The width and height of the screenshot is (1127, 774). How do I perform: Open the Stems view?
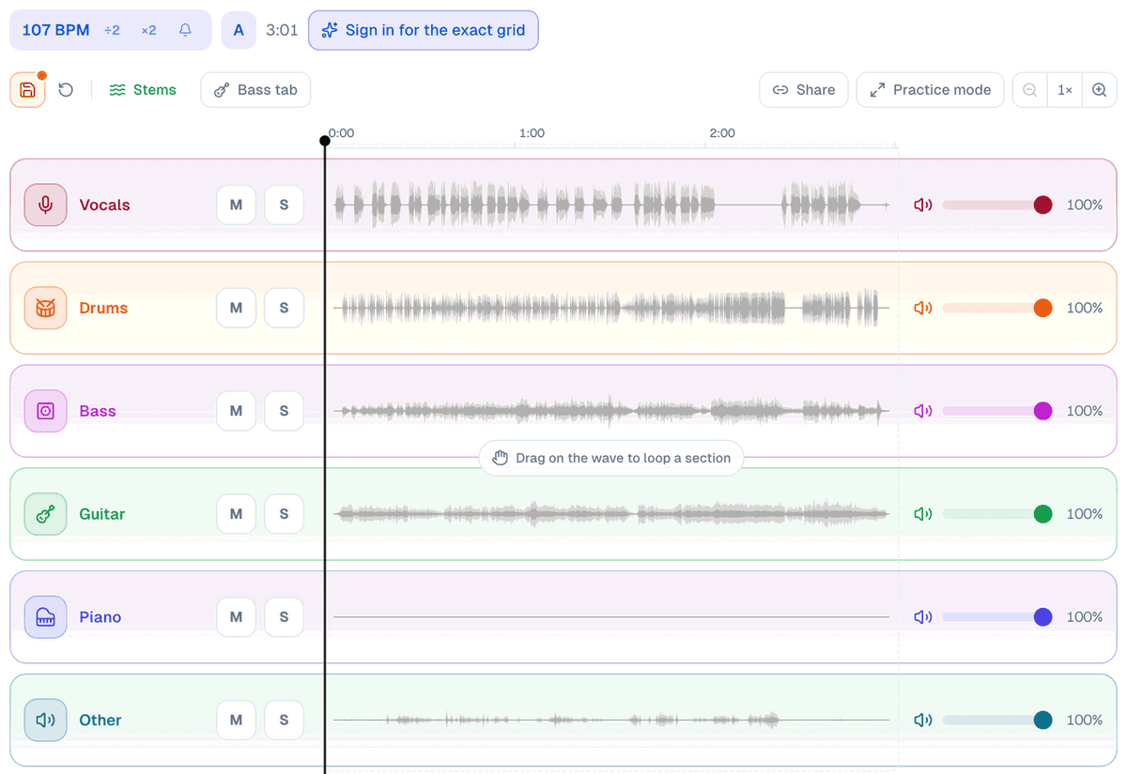pos(143,90)
